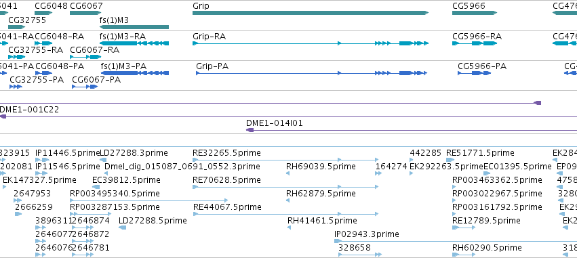
Task: Click the CG5966 gene feature
Action: [x=475, y=13]
